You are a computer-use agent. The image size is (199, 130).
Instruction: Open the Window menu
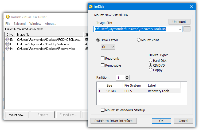click(35, 24)
